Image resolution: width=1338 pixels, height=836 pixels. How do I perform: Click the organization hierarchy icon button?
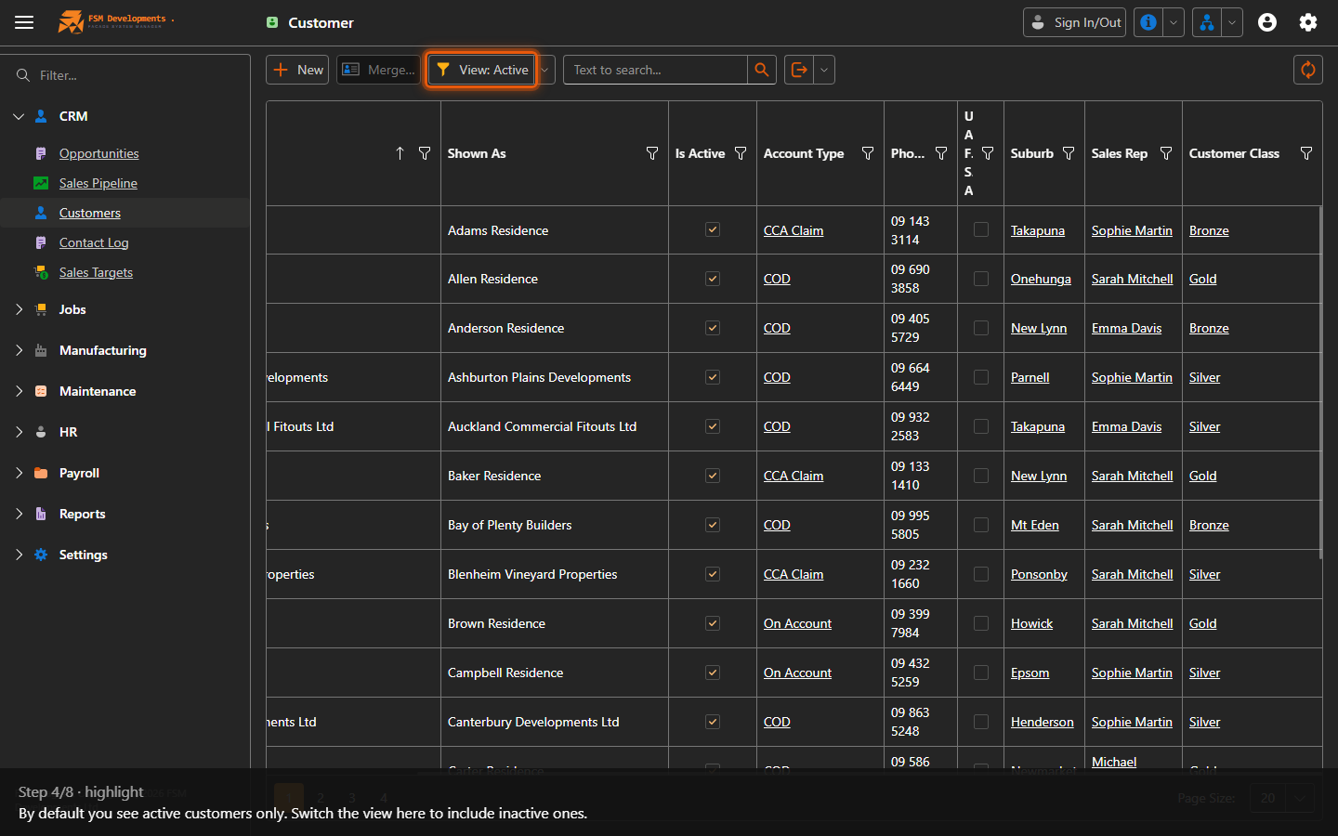[1207, 22]
